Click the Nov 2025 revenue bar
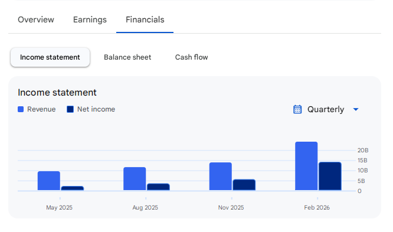 [221, 177]
